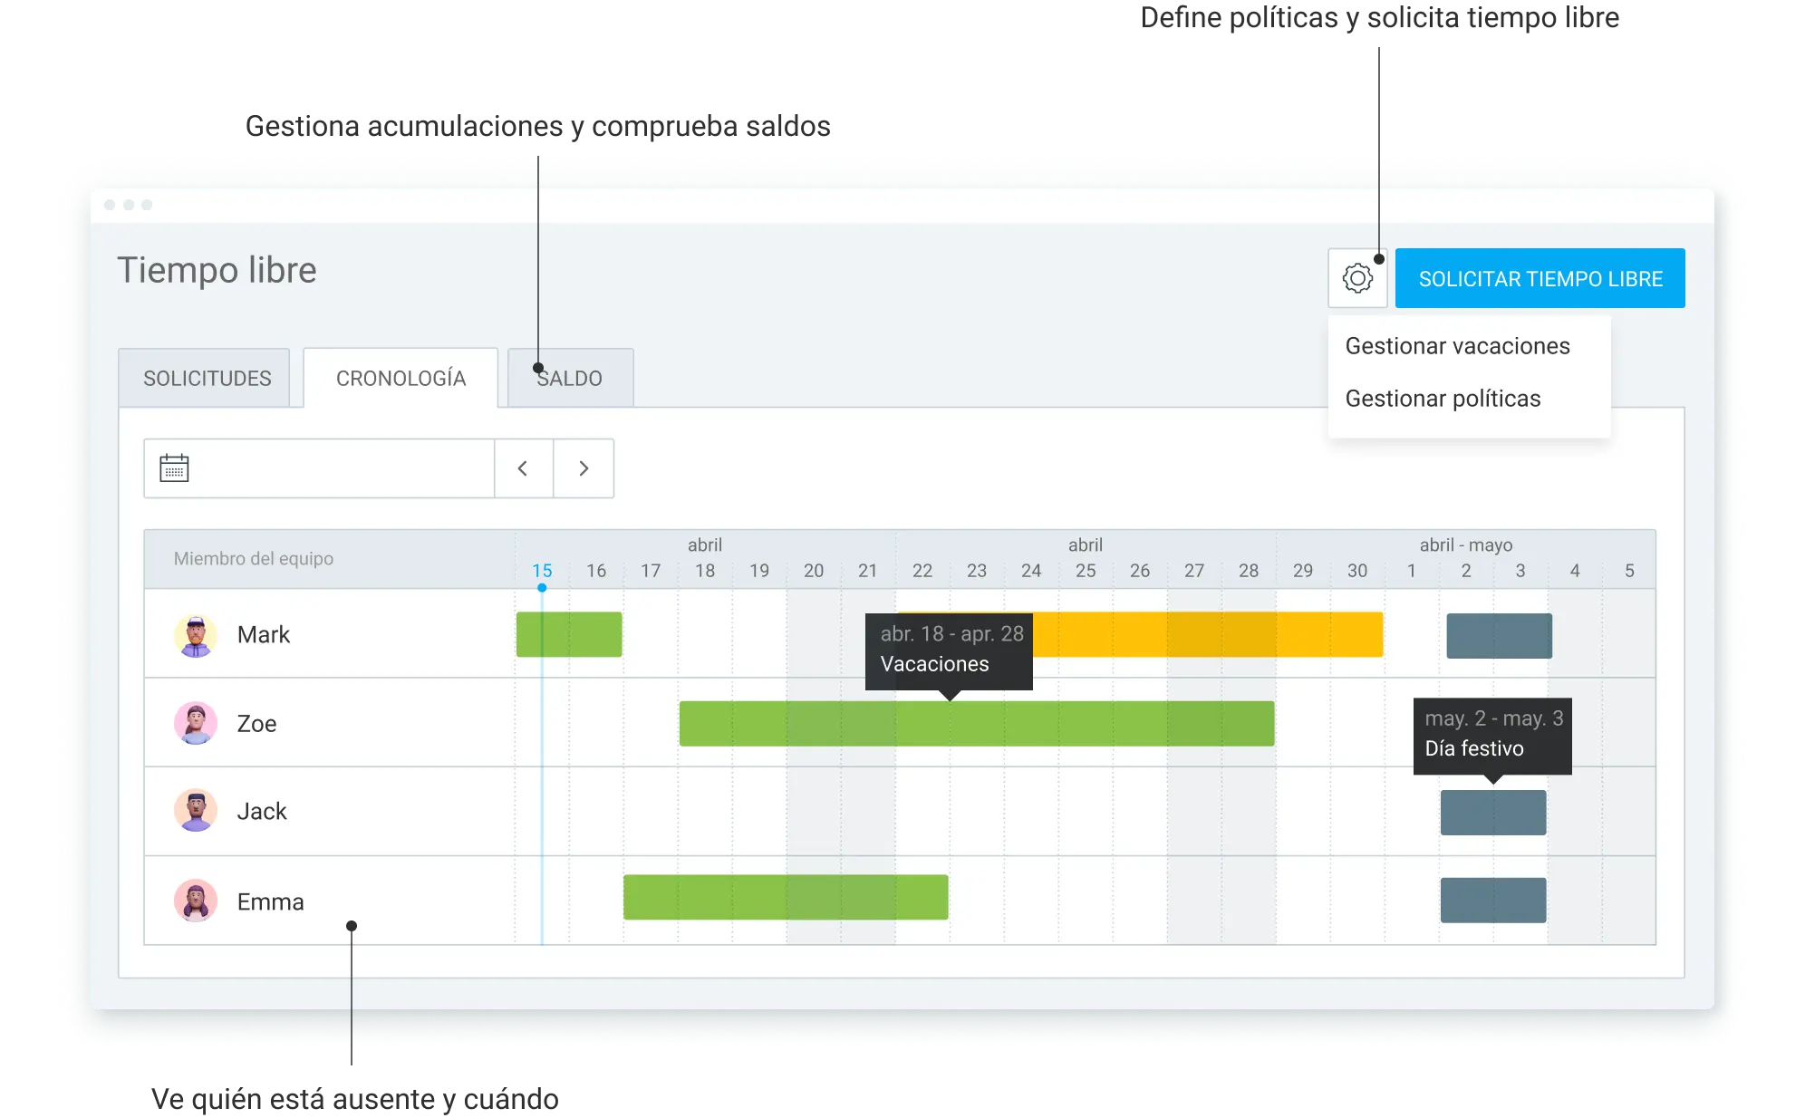Switch to the SOLICITUDES tab

(207, 379)
